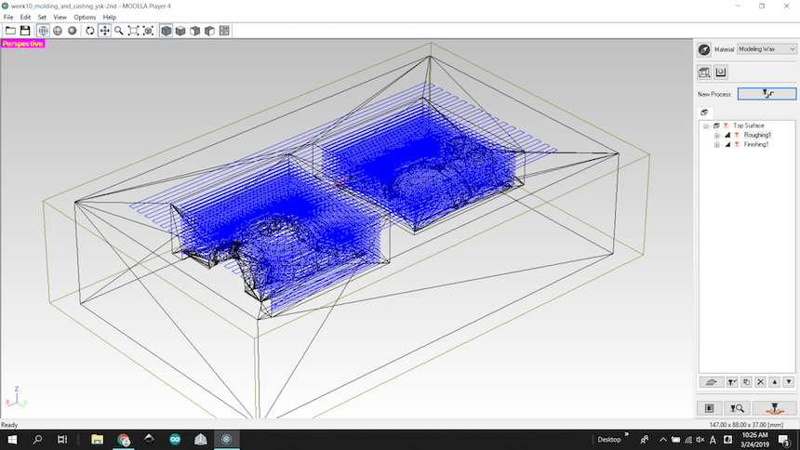Select the Roughing1 process

click(757, 135)
